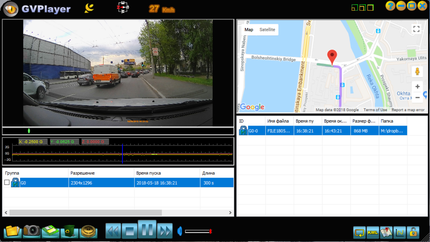Pause the playing video
430x242 pixels.
[x=147, y=229]
